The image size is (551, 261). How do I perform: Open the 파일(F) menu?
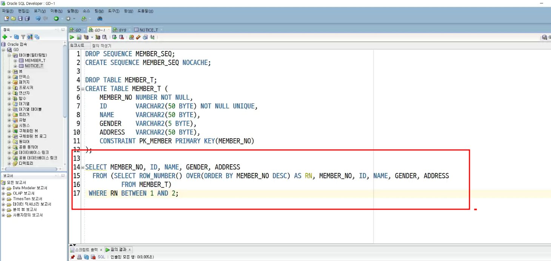[x=8, y=11]
